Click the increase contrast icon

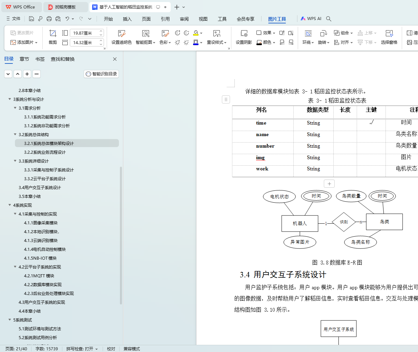(x=177, y=33)
